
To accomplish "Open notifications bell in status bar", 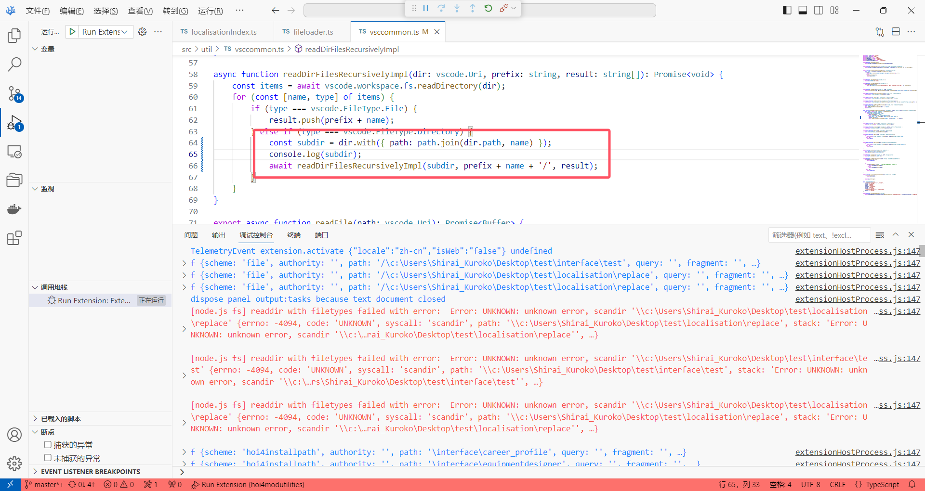I will pos(912,485).
